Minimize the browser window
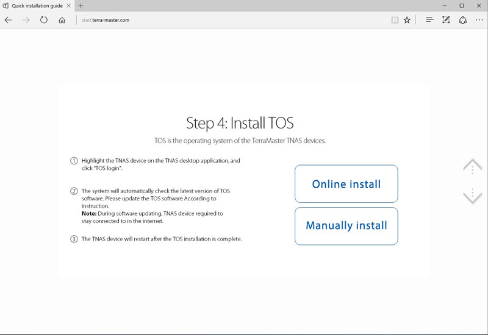This screenshot has width=488, height=335. coord(445,5)
